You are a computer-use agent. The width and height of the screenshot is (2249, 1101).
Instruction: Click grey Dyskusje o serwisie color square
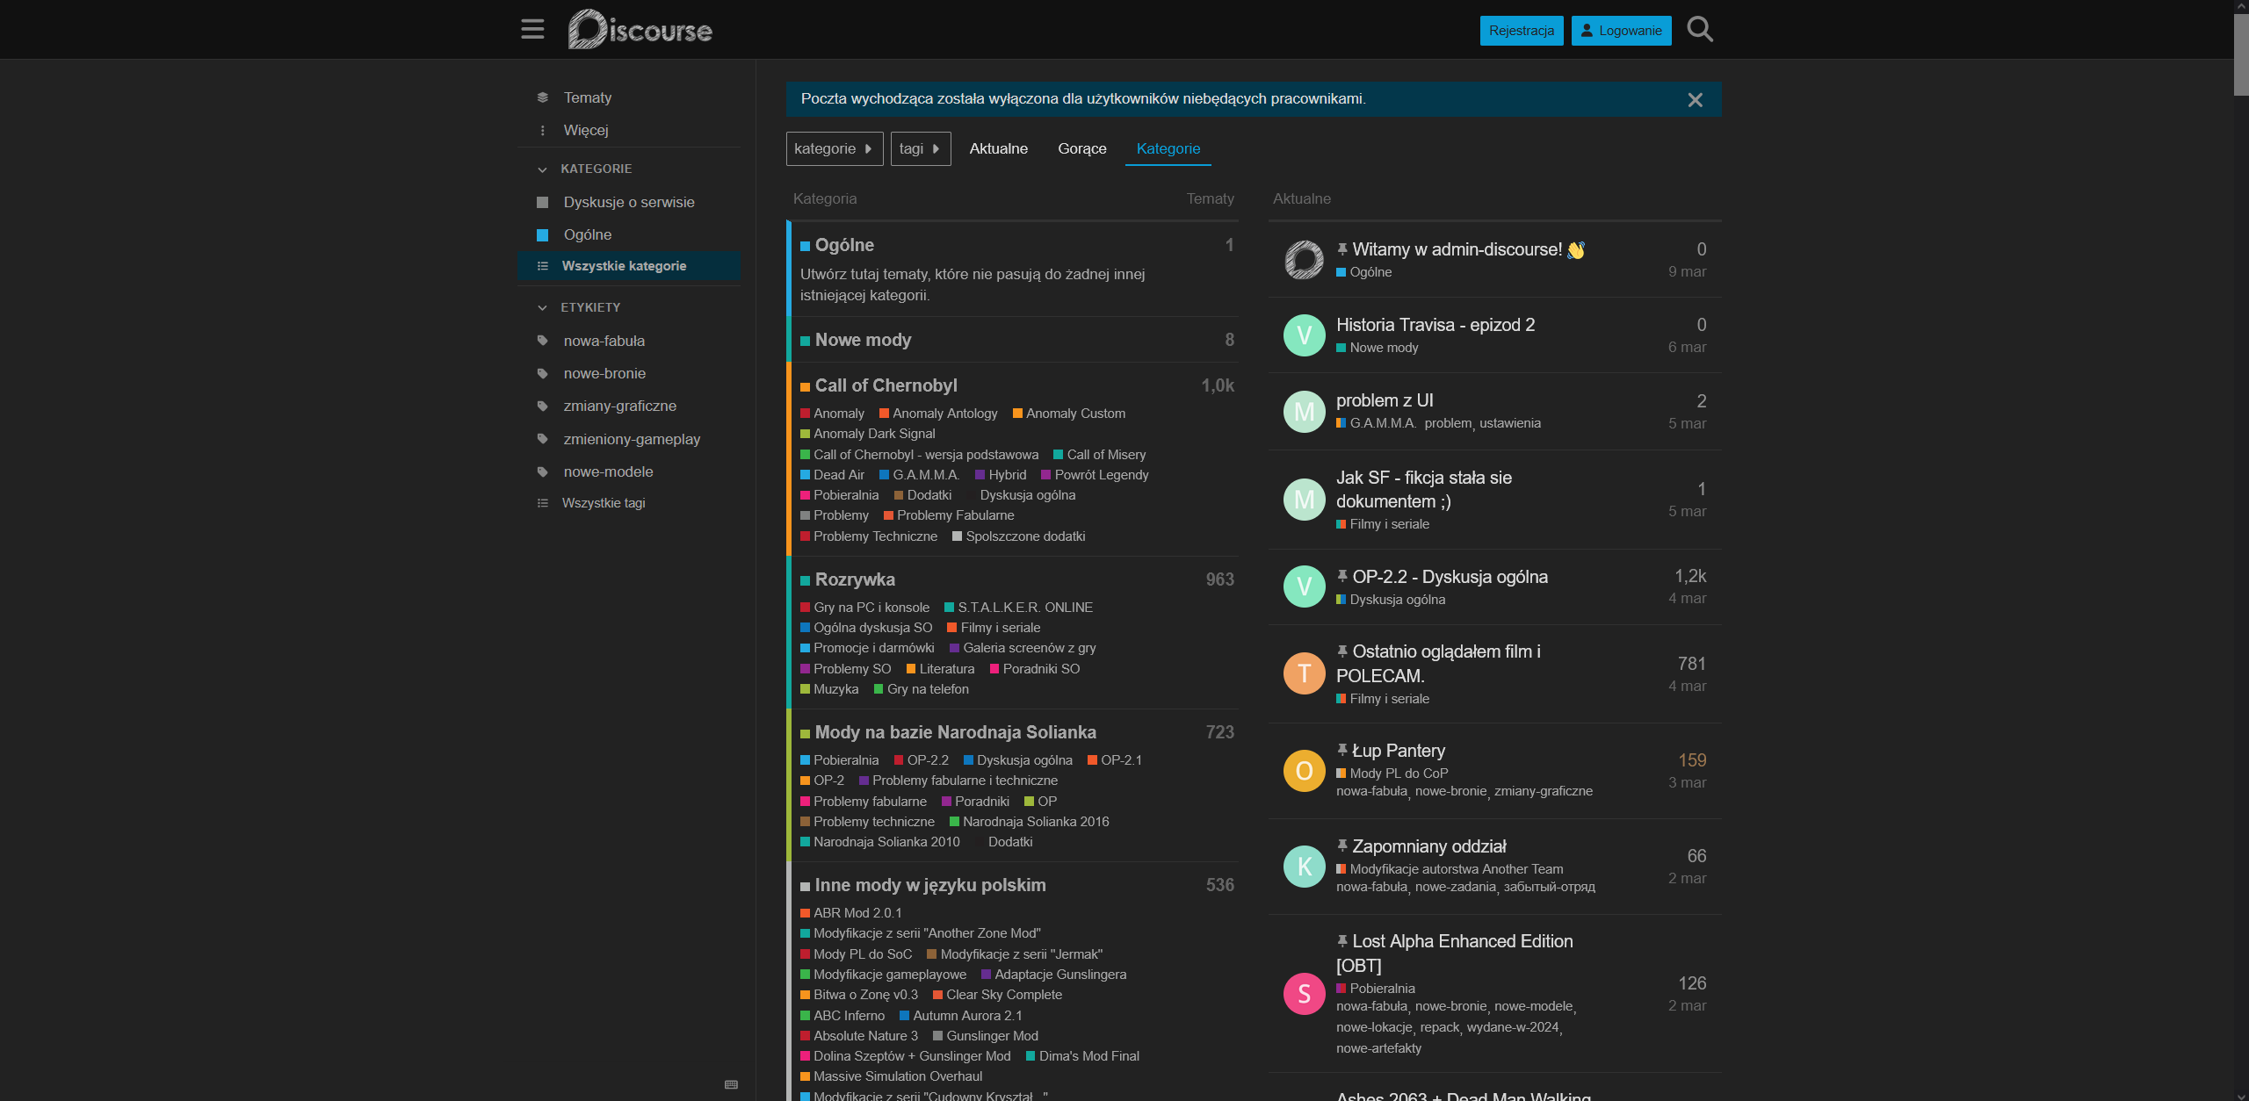point(542,202)
